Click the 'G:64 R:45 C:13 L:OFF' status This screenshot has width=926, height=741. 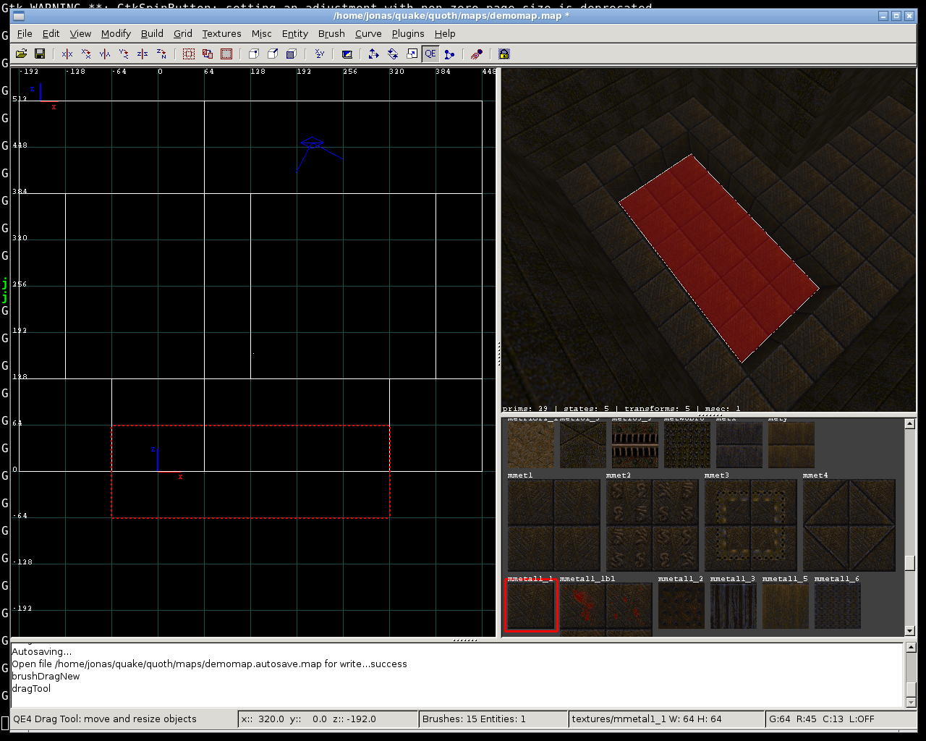[821, 719]
